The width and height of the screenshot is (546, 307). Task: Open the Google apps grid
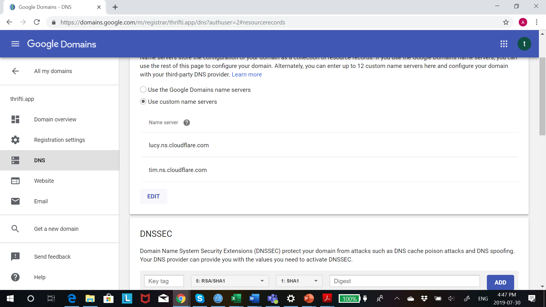click(x=504, y=44)
